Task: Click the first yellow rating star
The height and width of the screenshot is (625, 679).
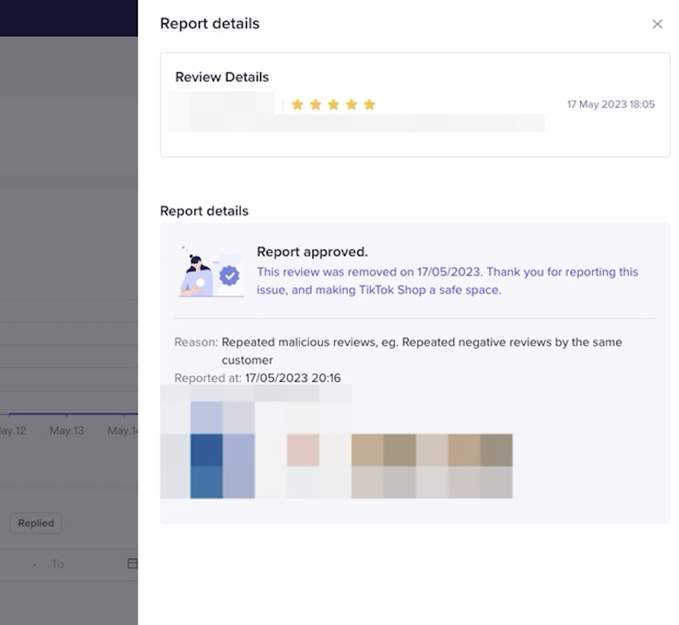Action: coord(298,105)
